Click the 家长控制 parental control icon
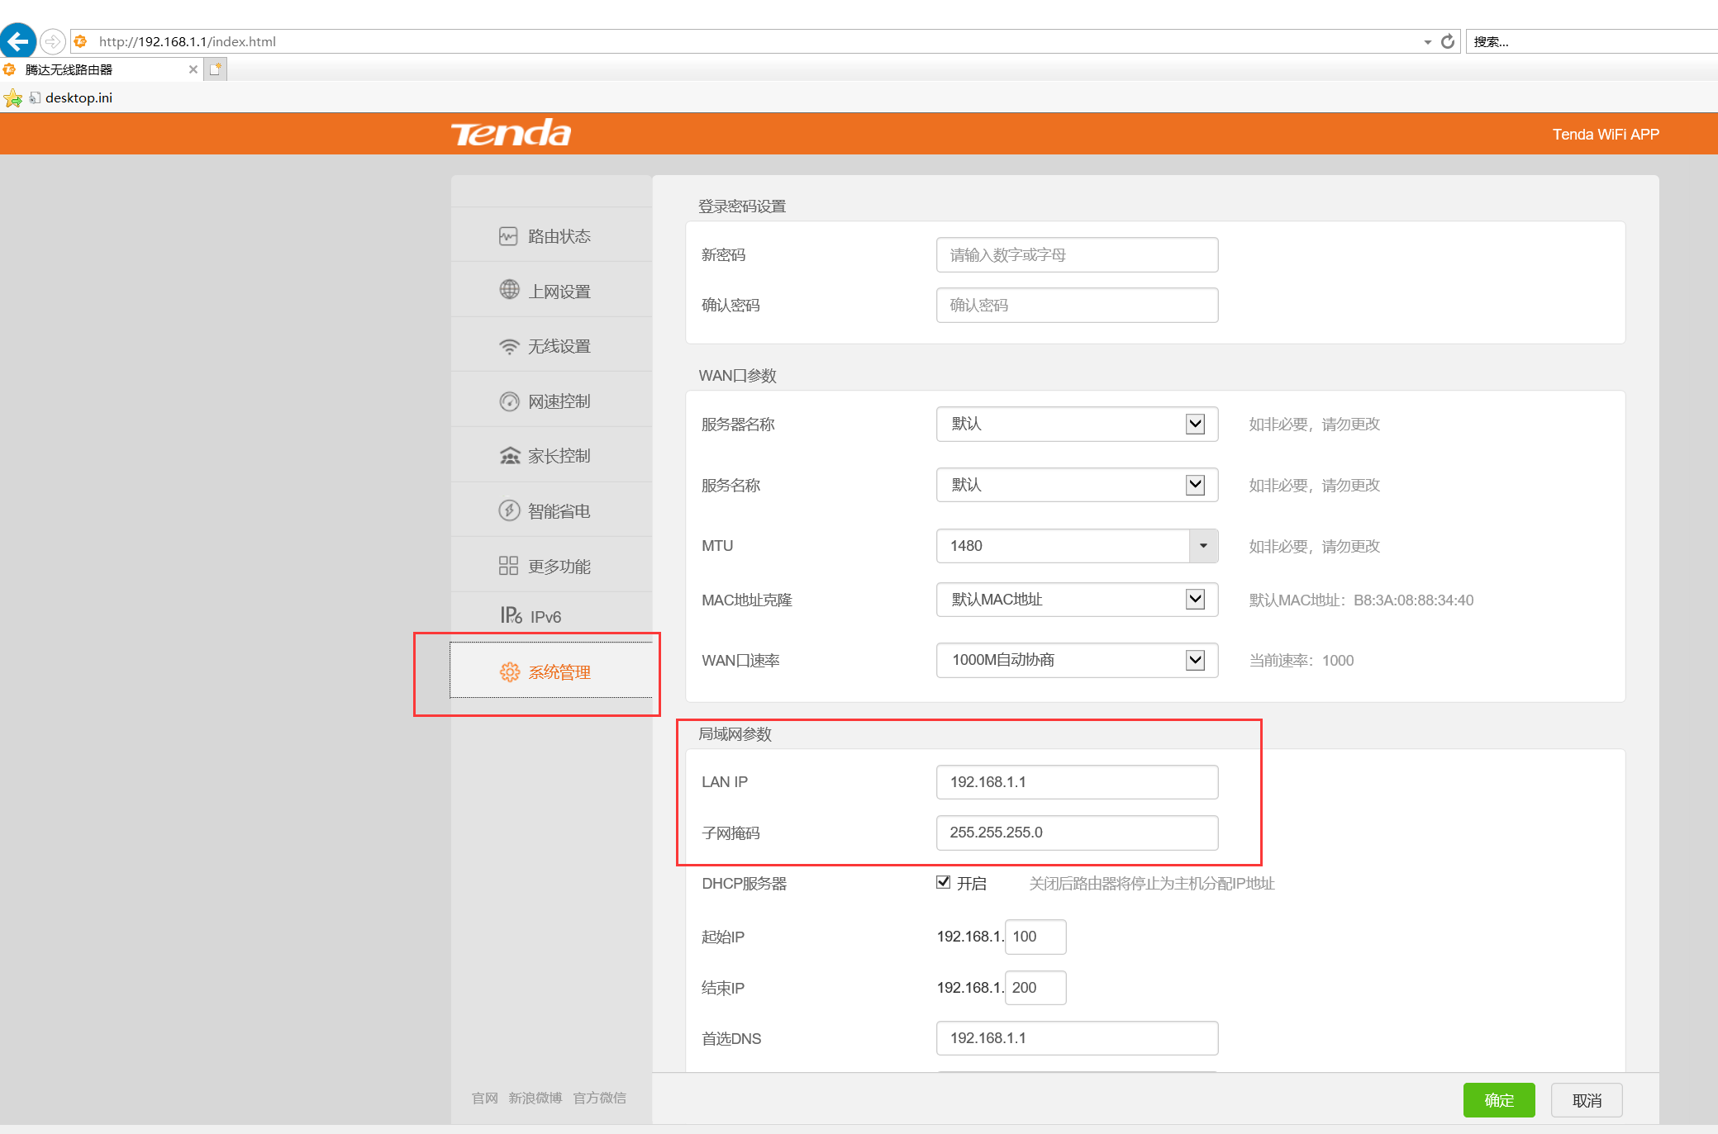1718x1134 pixels. coord(509,456)
